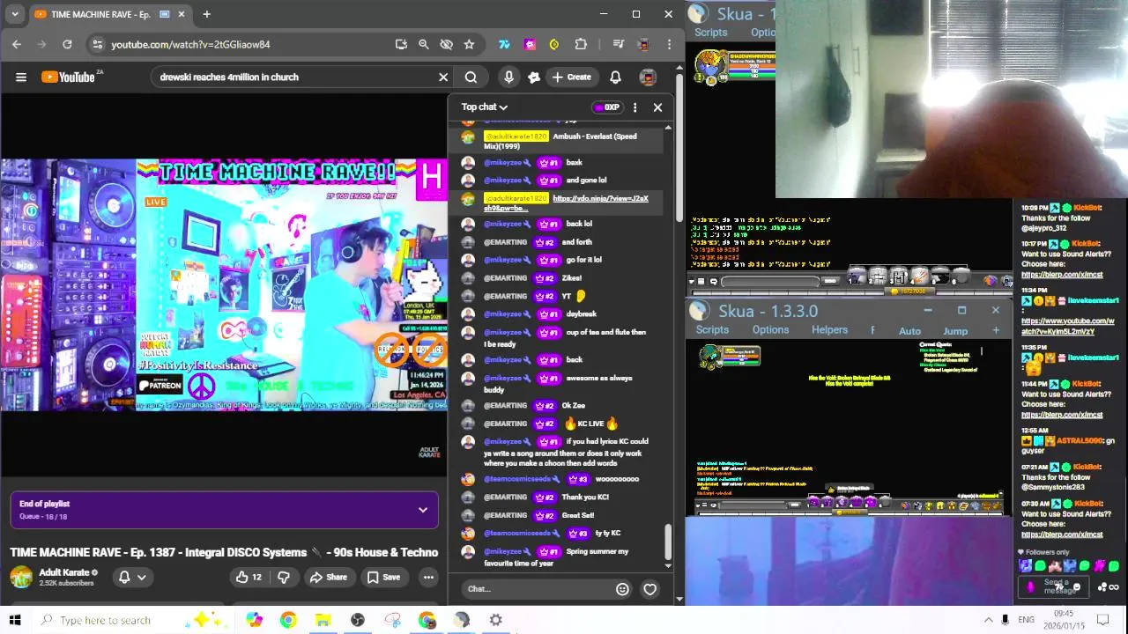Viewport: 1128px width, 634px height.
Task: Open File Explorer from the taskbar
Action: click(323, 620)
